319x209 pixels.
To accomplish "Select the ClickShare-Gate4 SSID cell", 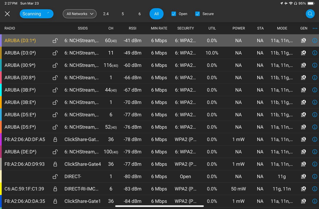I will (x=83, y=164).
